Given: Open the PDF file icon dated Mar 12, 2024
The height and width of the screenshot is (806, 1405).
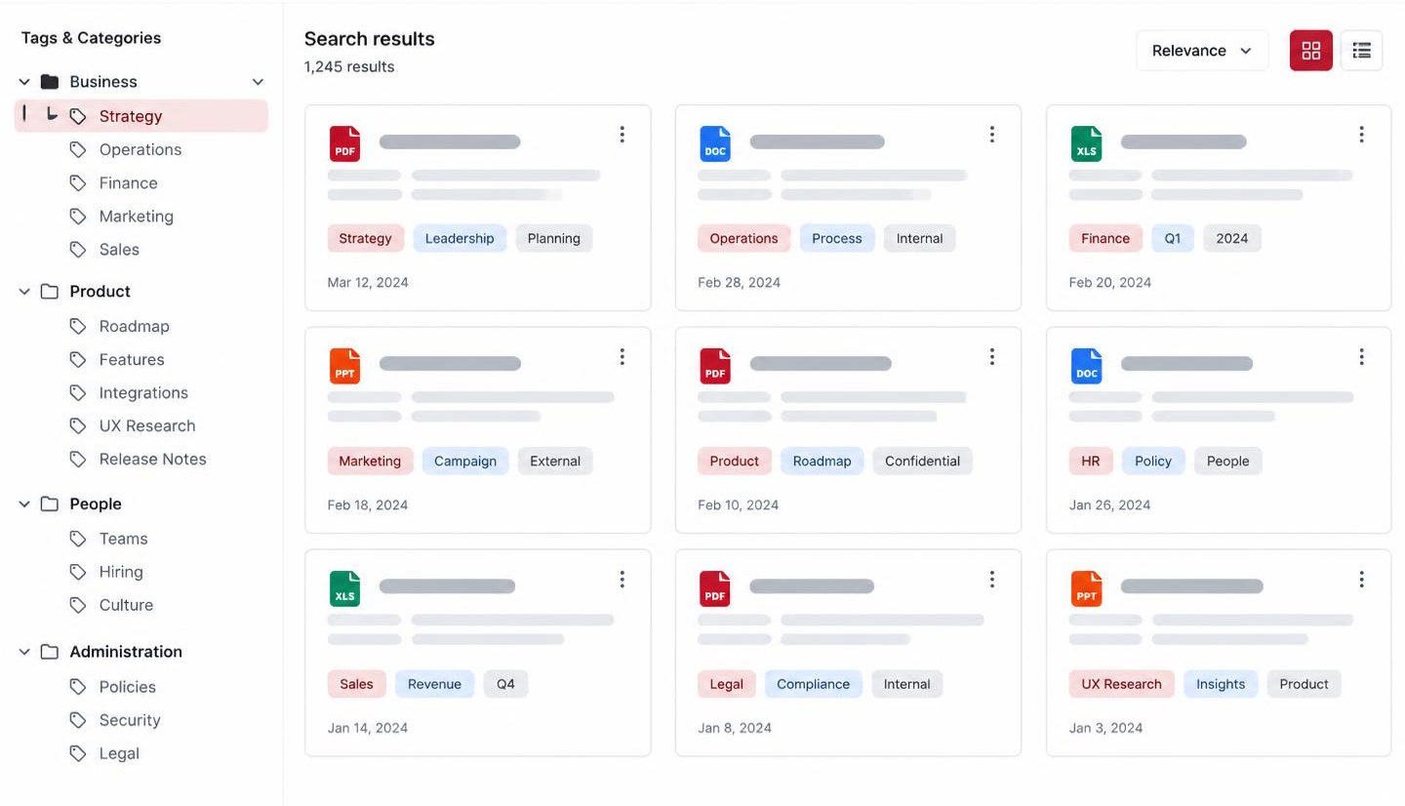Looking at the screenshot, I should pos(344,143).
